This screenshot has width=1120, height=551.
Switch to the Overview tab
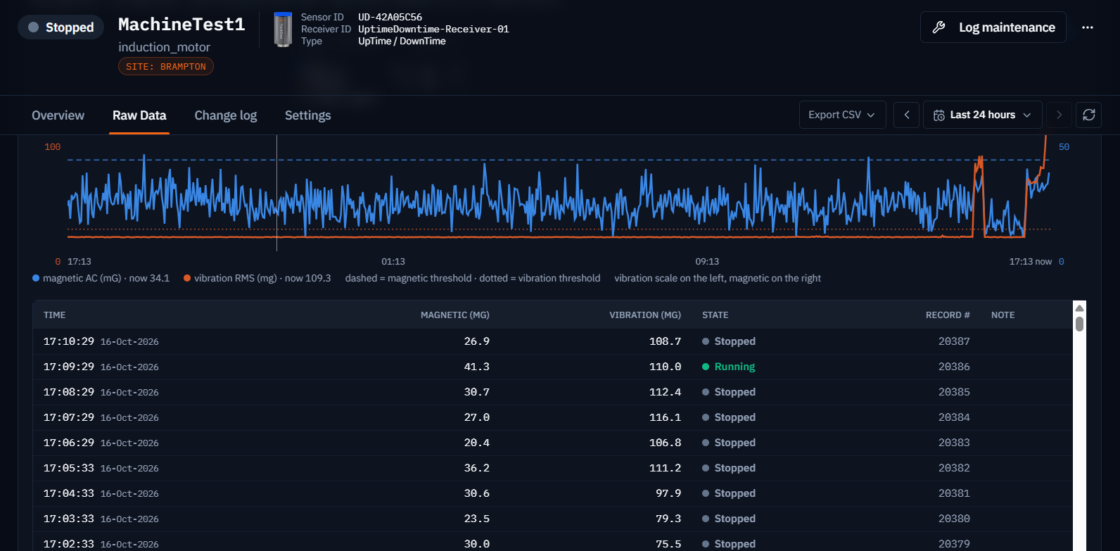coord(58,115)
